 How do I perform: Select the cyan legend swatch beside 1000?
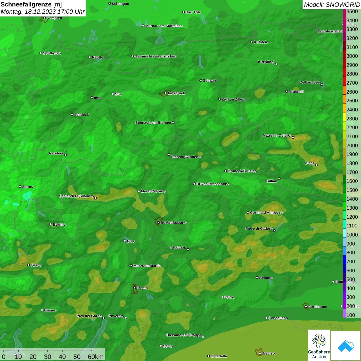(344, 233)
